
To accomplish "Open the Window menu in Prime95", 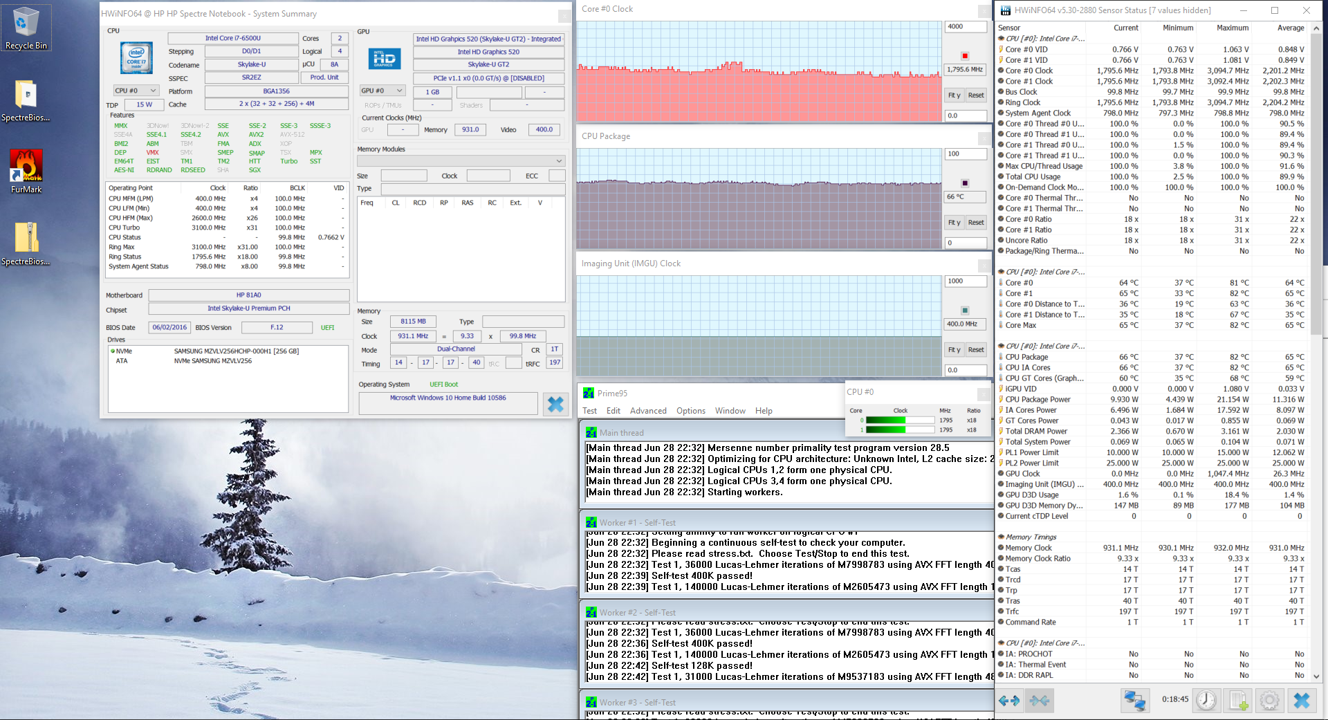I will [x=730, y=411].
